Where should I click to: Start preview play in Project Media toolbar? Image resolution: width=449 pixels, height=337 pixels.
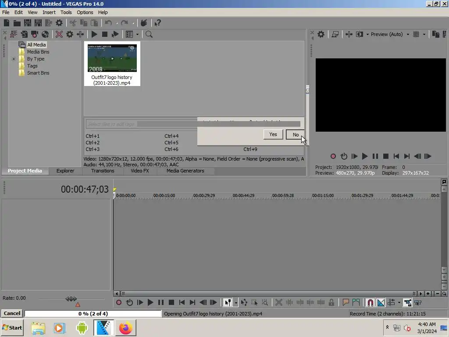[x=94, y=34]
